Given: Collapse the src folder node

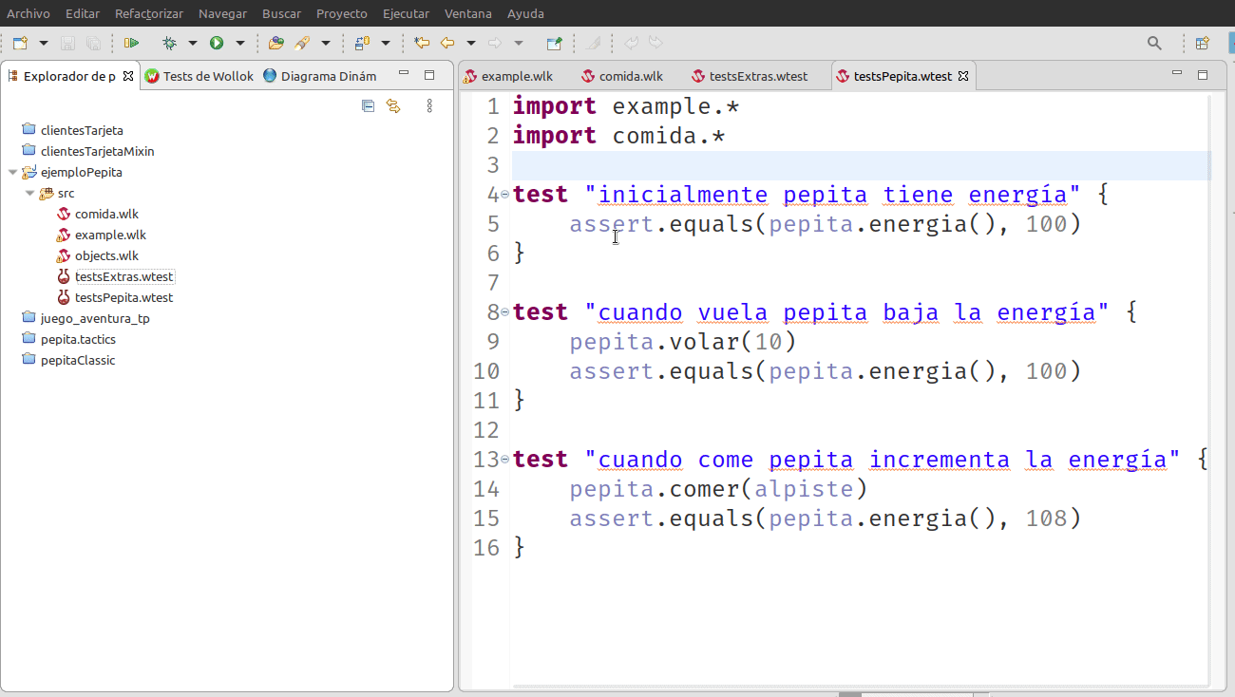Looking at the screenshot, I should click(29, 193).
